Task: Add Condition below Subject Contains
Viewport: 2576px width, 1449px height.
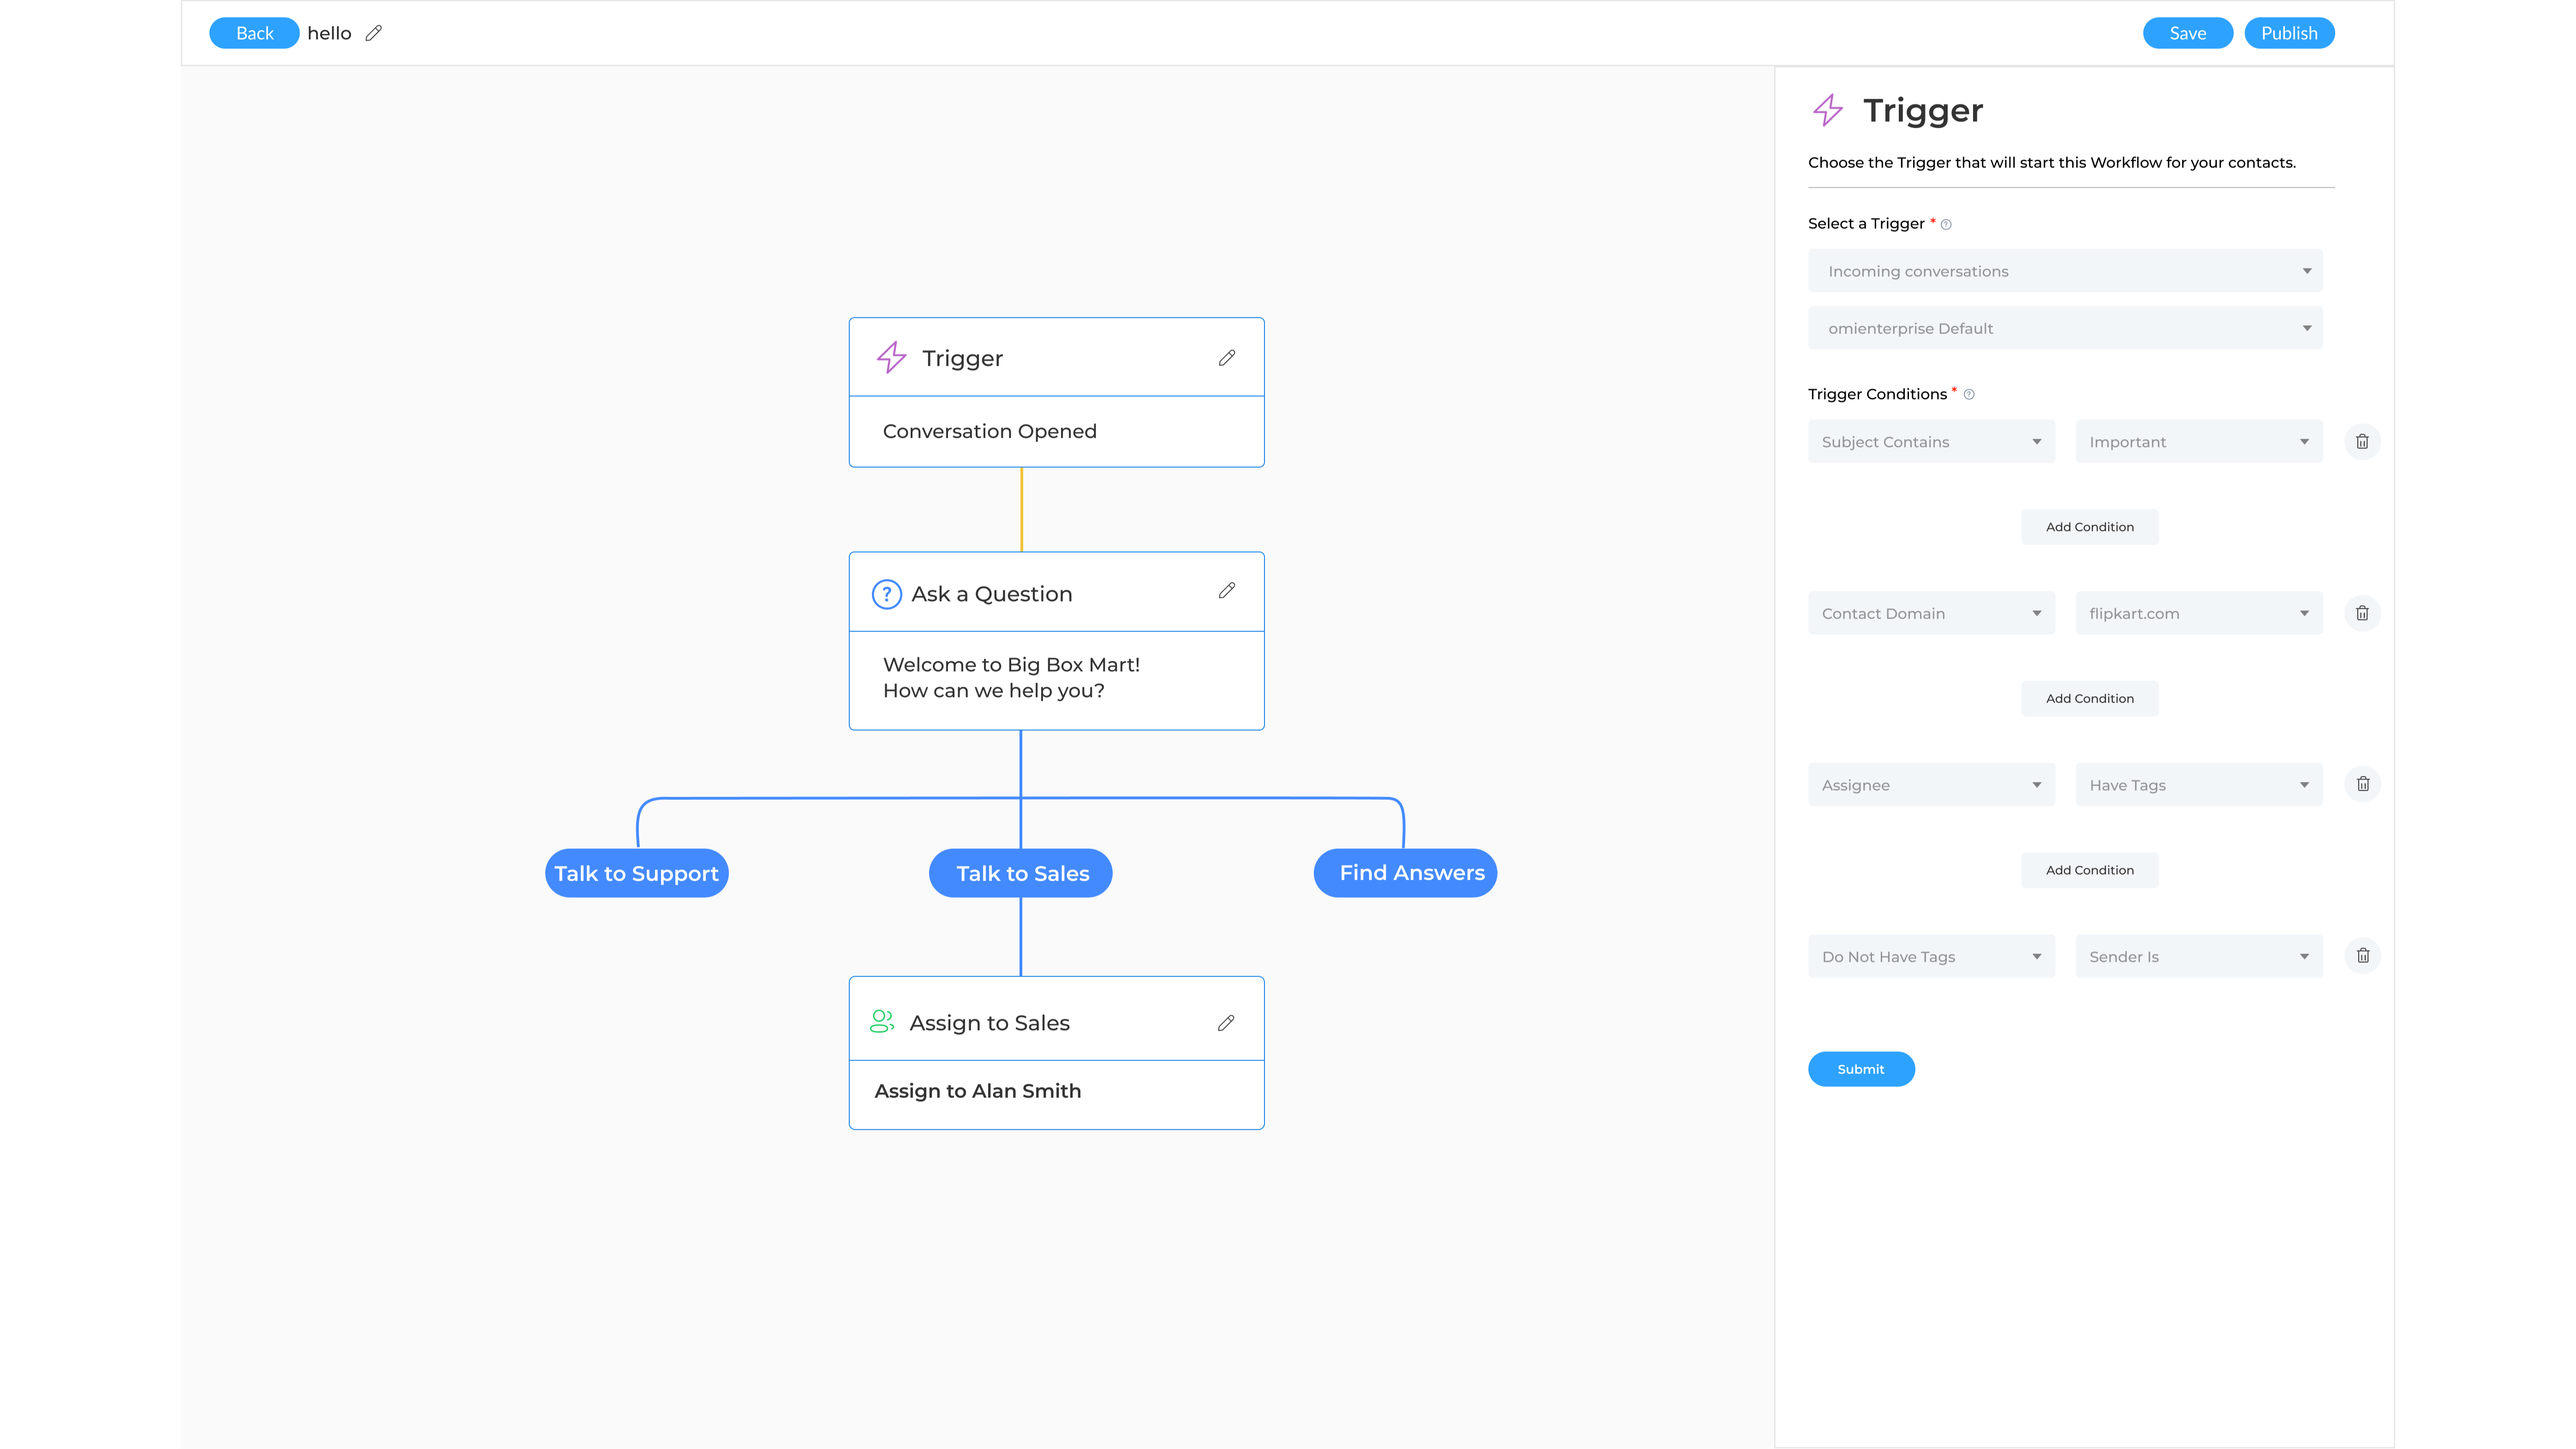Action: click(x=2089, y=526)
